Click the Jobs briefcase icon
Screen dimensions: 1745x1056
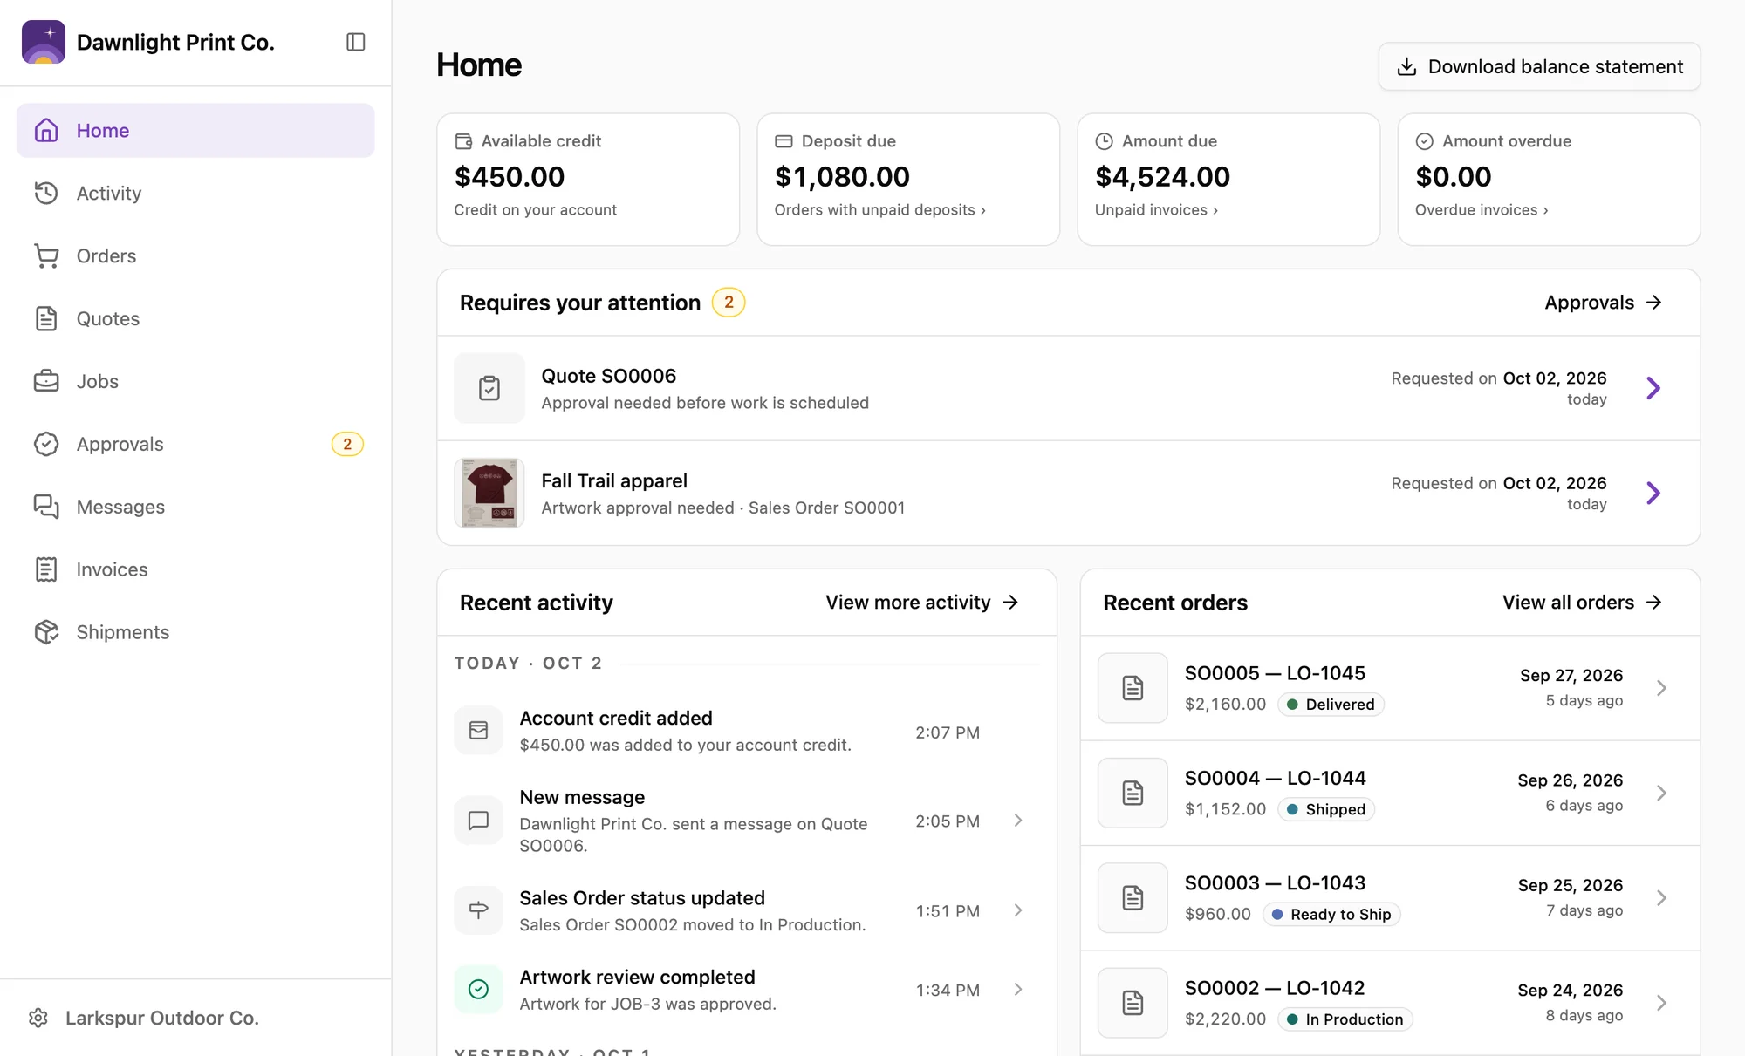coord(46,381)
